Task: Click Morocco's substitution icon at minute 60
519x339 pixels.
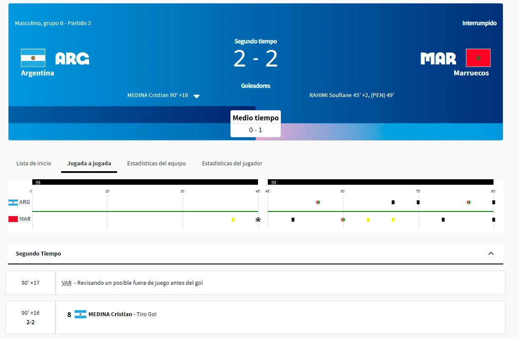Action: [x=343, y=220]
